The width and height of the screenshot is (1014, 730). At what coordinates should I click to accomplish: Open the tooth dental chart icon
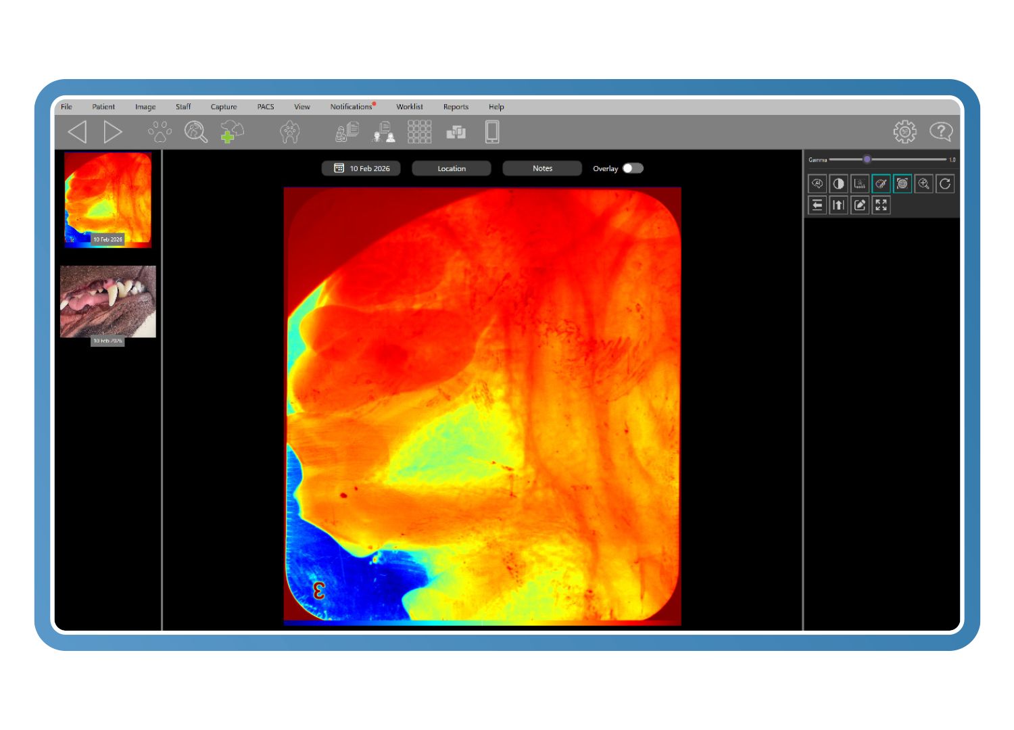290,132
